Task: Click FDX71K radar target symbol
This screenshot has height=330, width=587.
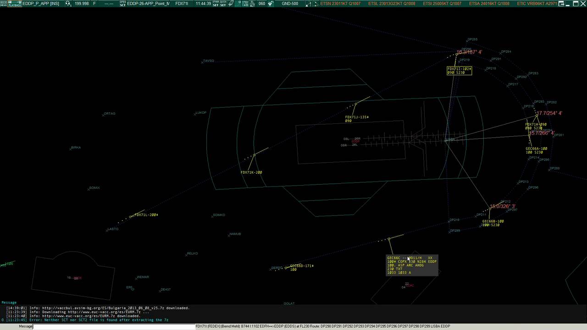Action: (254, 155)
